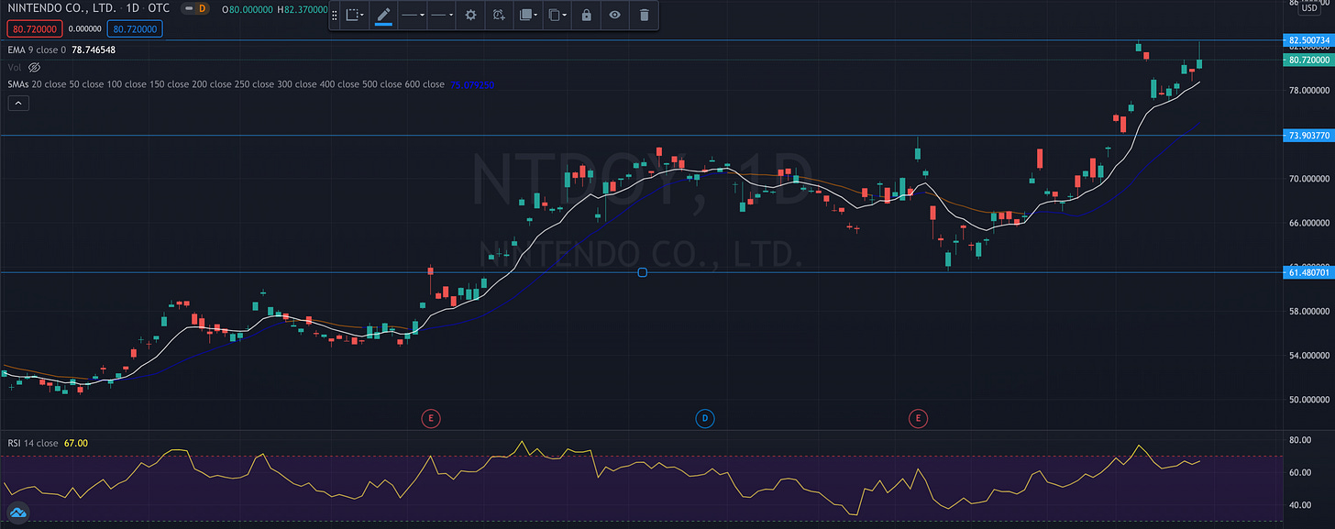The image size is (1335, 529).
Task: Open drawing settings gear
Action: tap(470, 16)
